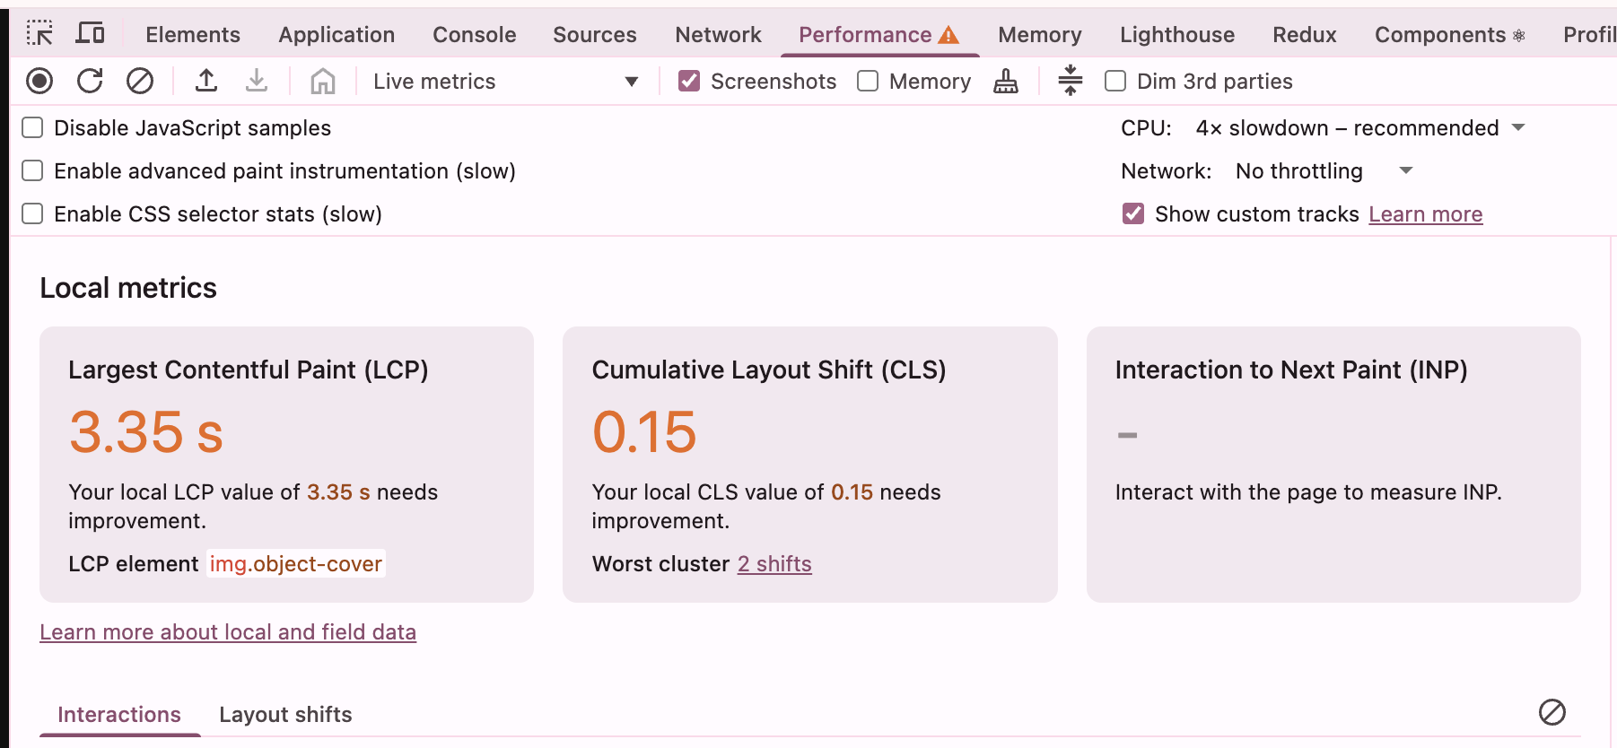
Task: Click the img.object-cover LCP element
Action: 296,564
